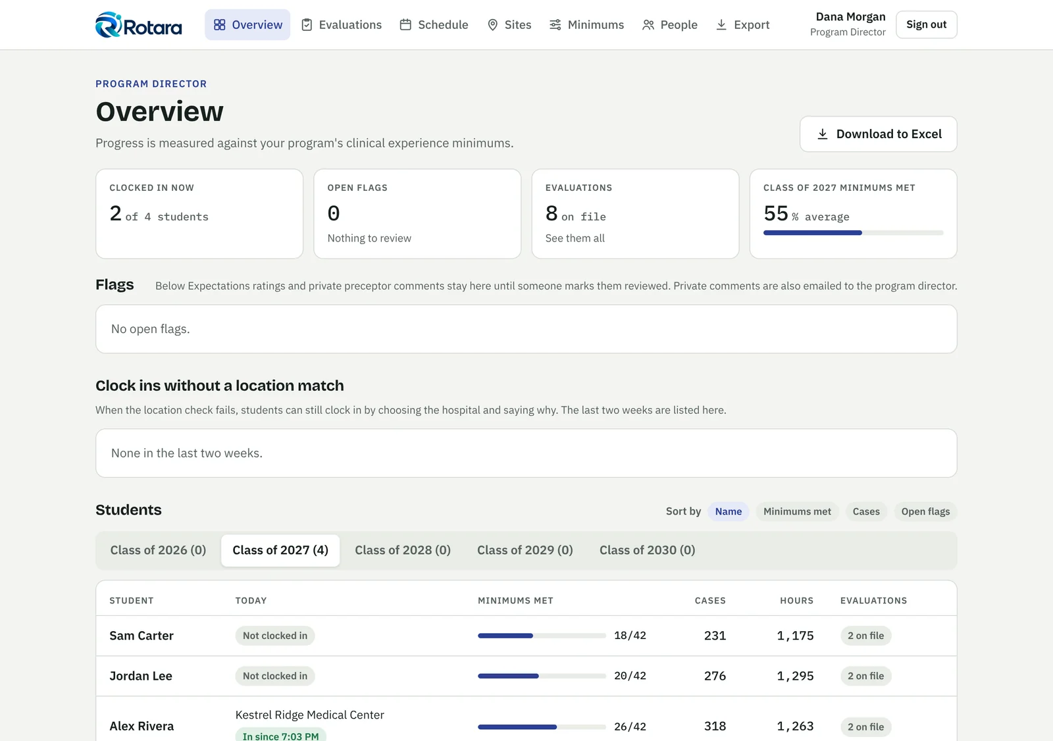Click the People users icon
1053x741 pixels.
point(648,25)
